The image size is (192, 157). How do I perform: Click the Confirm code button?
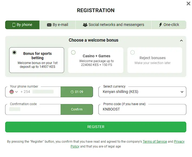(x=77, y=109)
